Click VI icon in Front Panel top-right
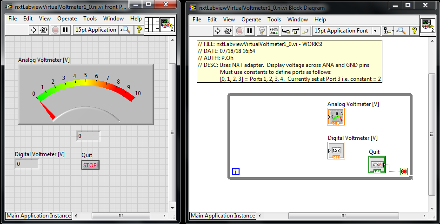 pos(168,24)
